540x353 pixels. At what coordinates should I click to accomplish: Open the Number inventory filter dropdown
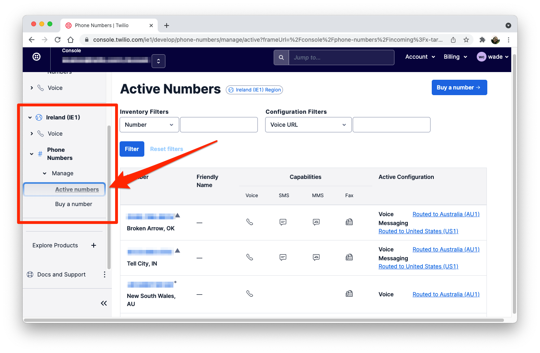pyautogui.click(x=149, y=125)
